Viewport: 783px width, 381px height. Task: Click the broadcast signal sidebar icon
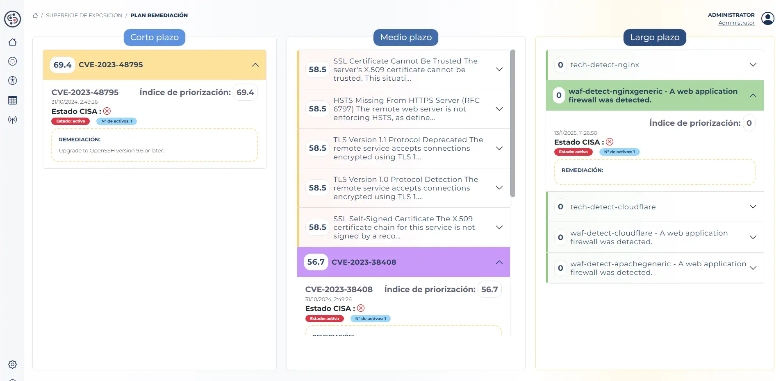pos(13,120)
